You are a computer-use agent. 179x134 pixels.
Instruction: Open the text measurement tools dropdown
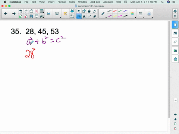[x=42, y=16]
